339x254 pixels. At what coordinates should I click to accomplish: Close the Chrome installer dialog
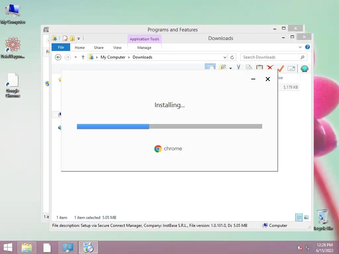click(267, 79)
